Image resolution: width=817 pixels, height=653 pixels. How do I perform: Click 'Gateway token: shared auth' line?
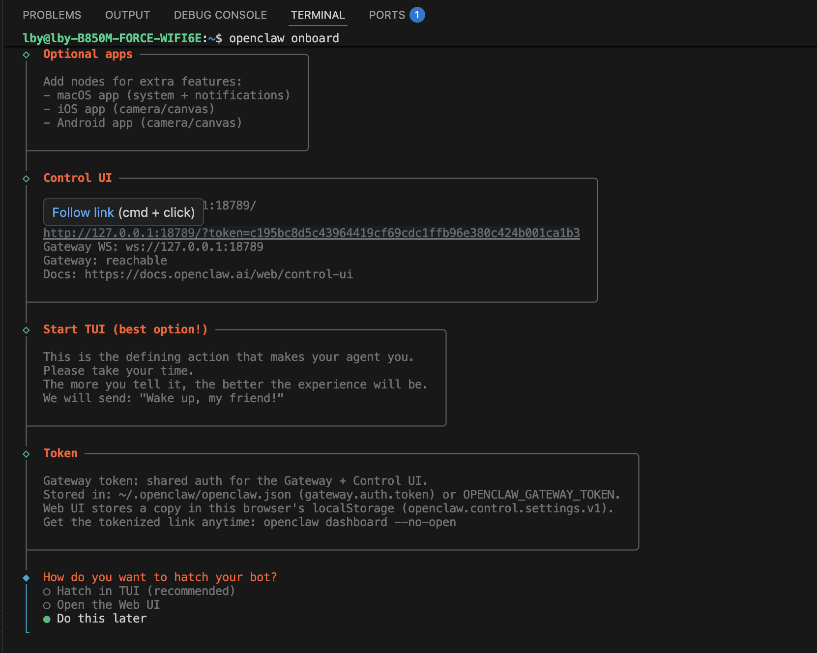coord(235,480)
